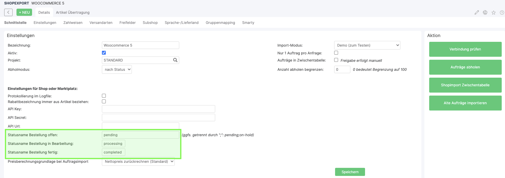Viewport: 505px width, 178px height.
Task: Click the Speichern button
Action: 350,172
